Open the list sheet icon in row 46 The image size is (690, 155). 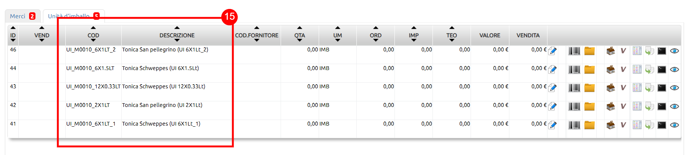[637, 51]
